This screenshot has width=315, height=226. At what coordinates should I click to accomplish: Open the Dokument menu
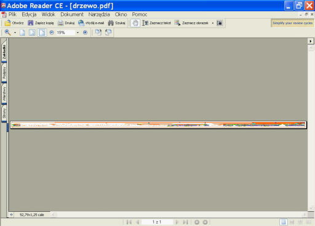72,14
